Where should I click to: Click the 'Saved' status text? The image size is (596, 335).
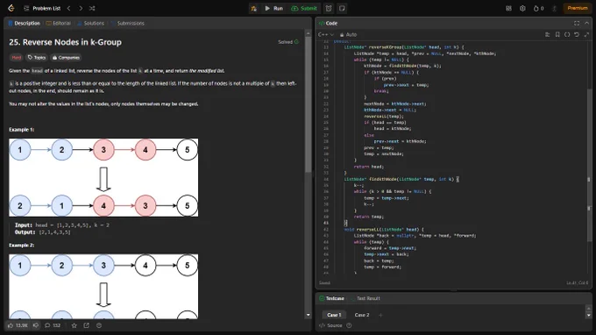point(324,283)
